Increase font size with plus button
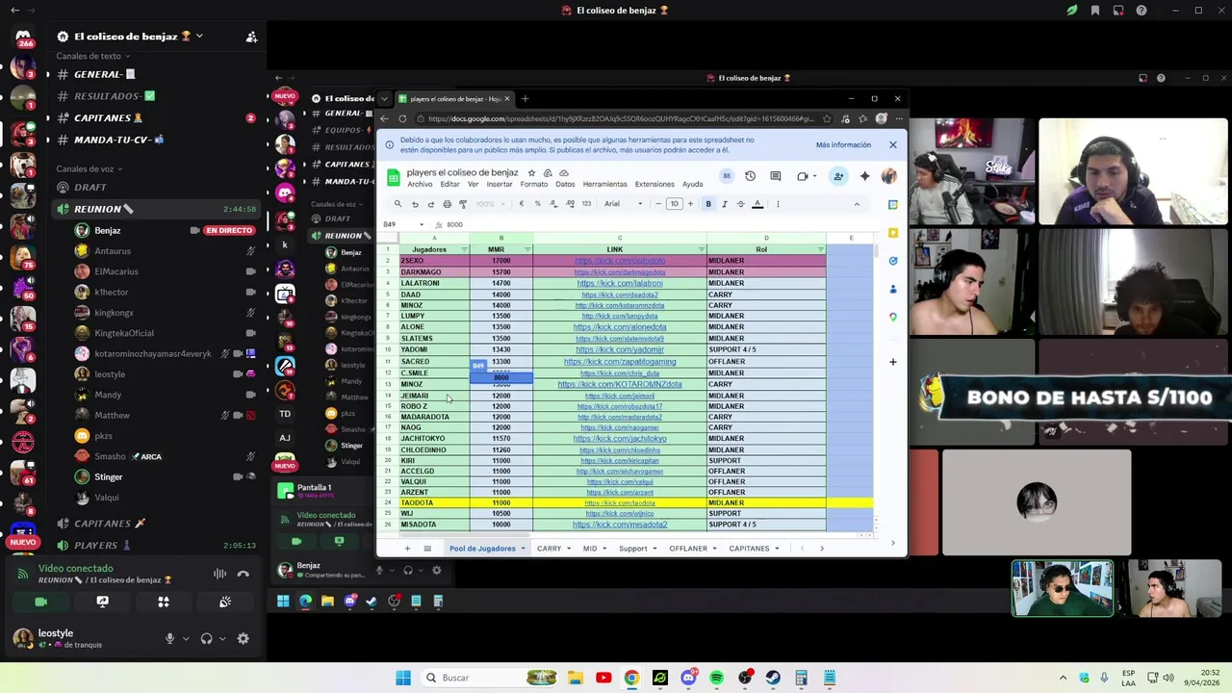The height and width of the screenshot is (693, 1232). point(690,204)
